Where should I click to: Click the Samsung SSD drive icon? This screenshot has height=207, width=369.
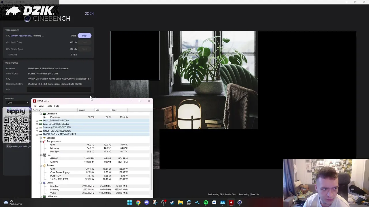pos(40,128)
